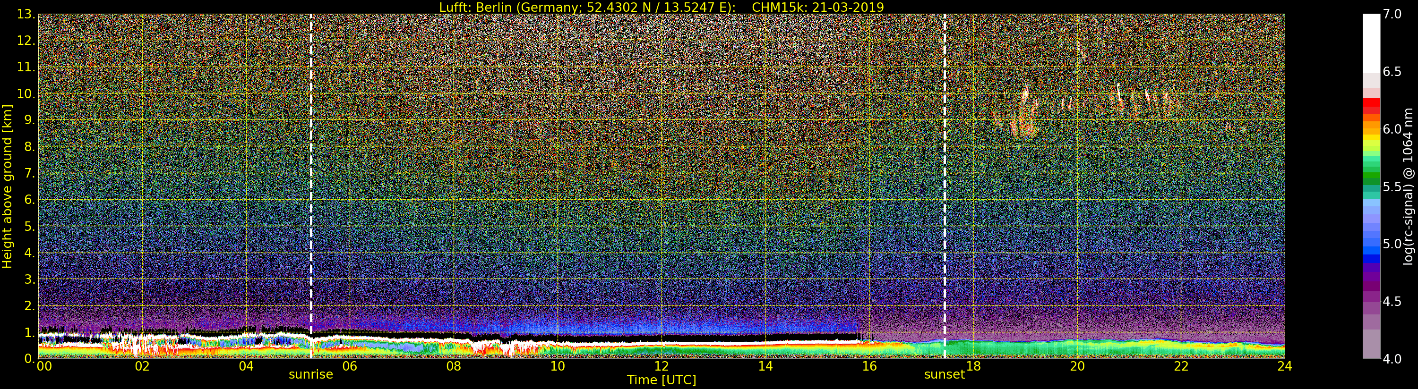The image size is (1418, 389).
Task: Click the "02" time axis tick label
Action: [x=142, y=366]
